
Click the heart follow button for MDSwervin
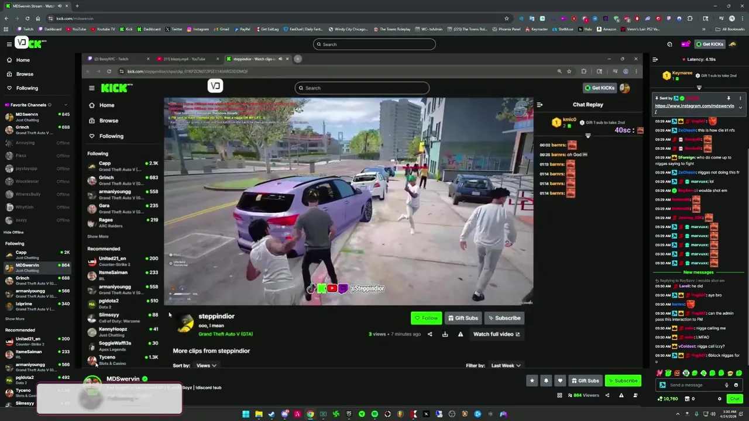tap(560, 381)
